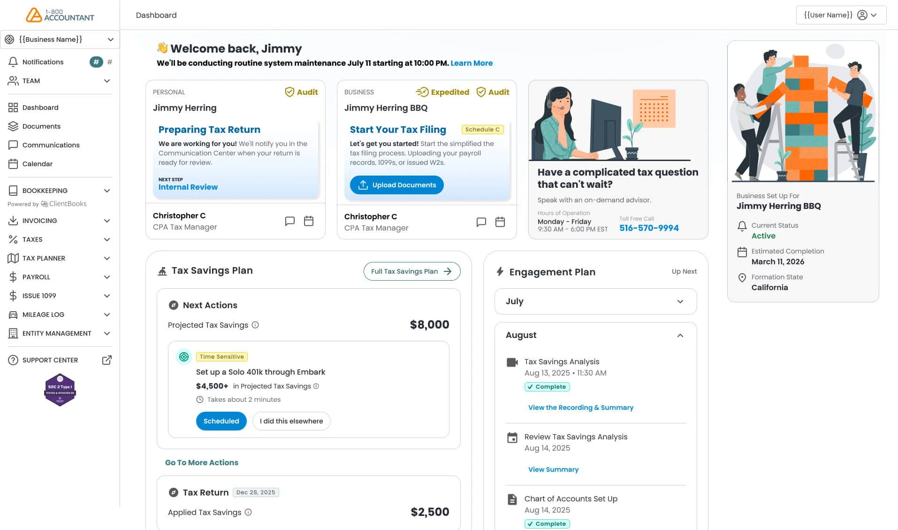Click info icon next to Applied Tax Savings
898x530 pixels.
[x=248, y=512]
